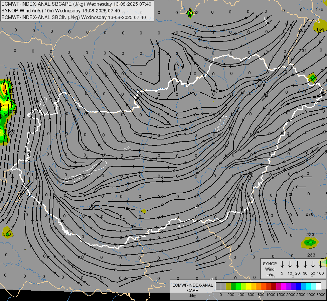The image size is (327, 301).
Task: Click the 223 CAPE value on map
Action: click(x=310, y=234)
